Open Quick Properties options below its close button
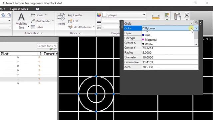213x120 pixels. 201,25
